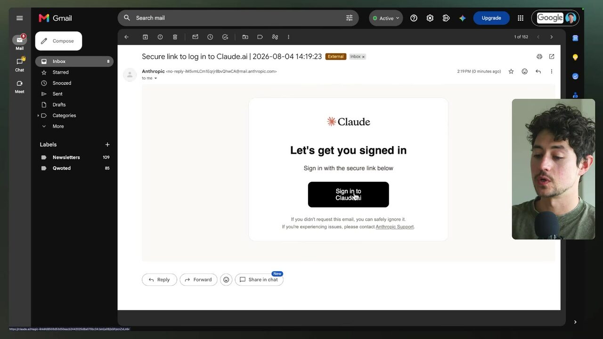Screen dimensions: 603x339
Task: Toggle the main menu hamburger
Action: [19, 18]
